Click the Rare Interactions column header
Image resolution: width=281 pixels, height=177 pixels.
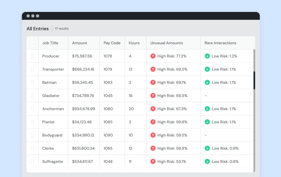coord(220,43)
